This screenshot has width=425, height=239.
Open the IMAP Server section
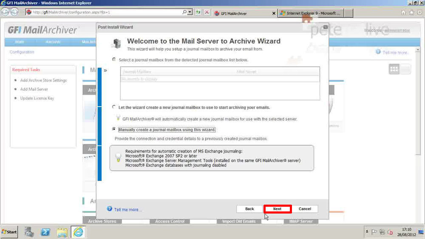(x=301, y=221)
